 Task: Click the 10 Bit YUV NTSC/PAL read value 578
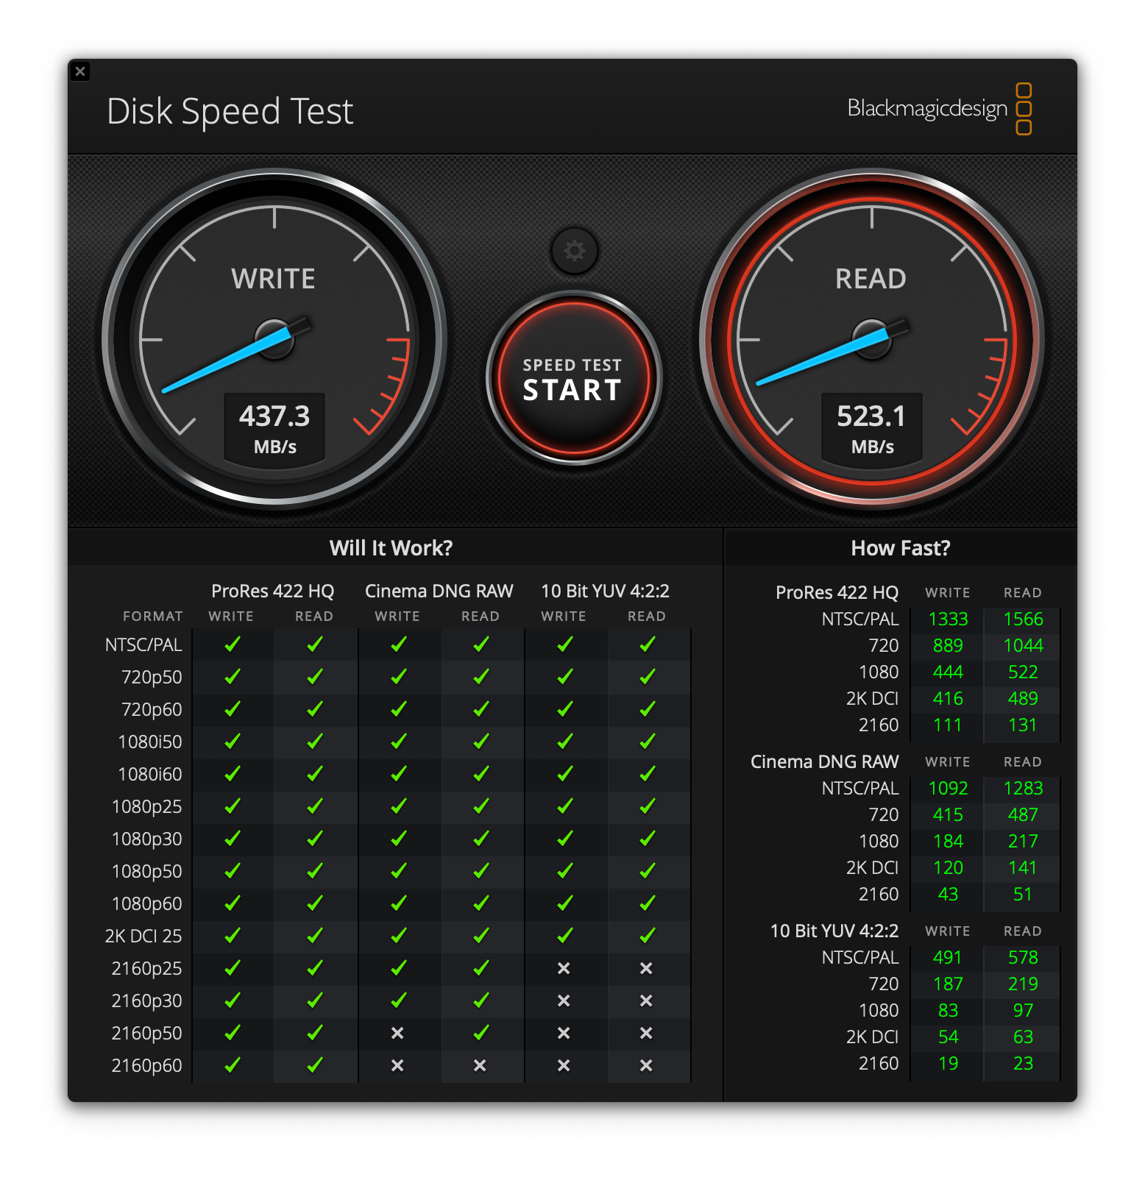(x=1023, y=958)
